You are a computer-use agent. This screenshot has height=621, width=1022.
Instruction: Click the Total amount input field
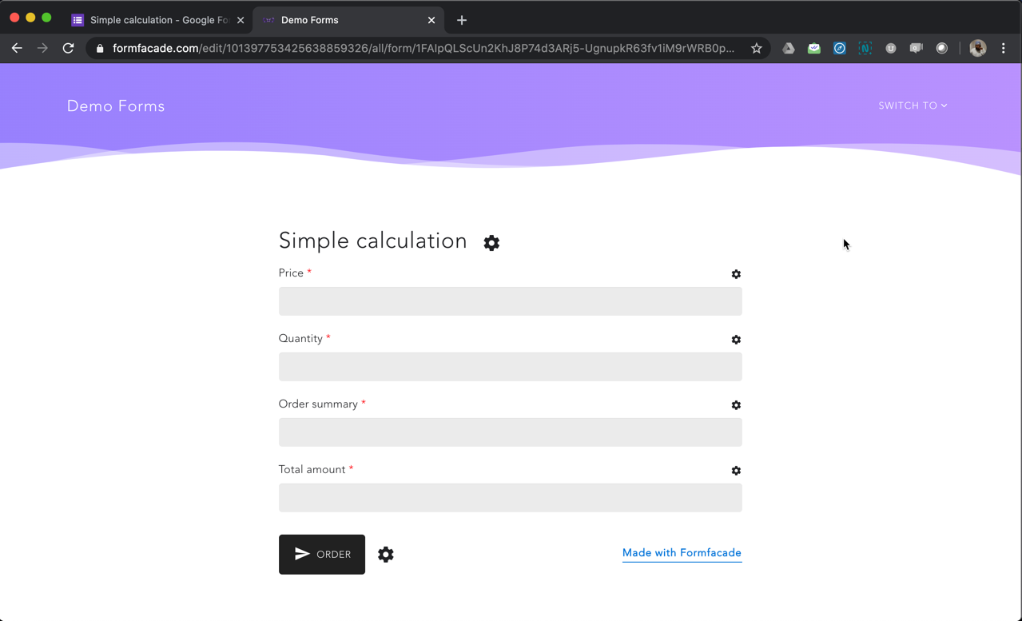510,498
